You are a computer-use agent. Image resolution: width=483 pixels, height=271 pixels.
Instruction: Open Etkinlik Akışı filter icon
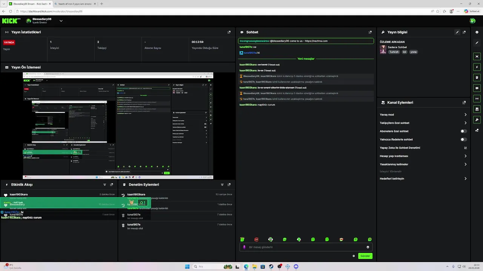pos(105,185)
